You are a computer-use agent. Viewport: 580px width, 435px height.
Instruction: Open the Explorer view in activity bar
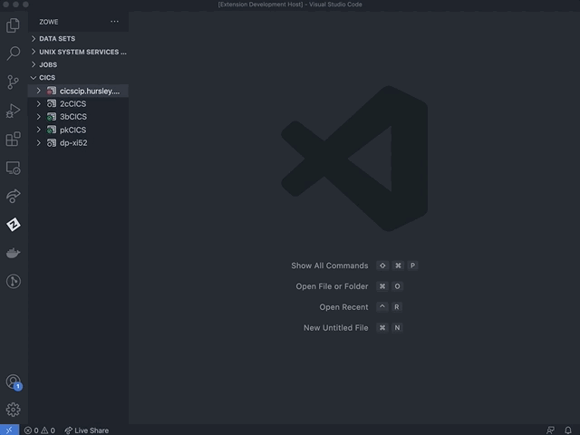click(14, 25)
